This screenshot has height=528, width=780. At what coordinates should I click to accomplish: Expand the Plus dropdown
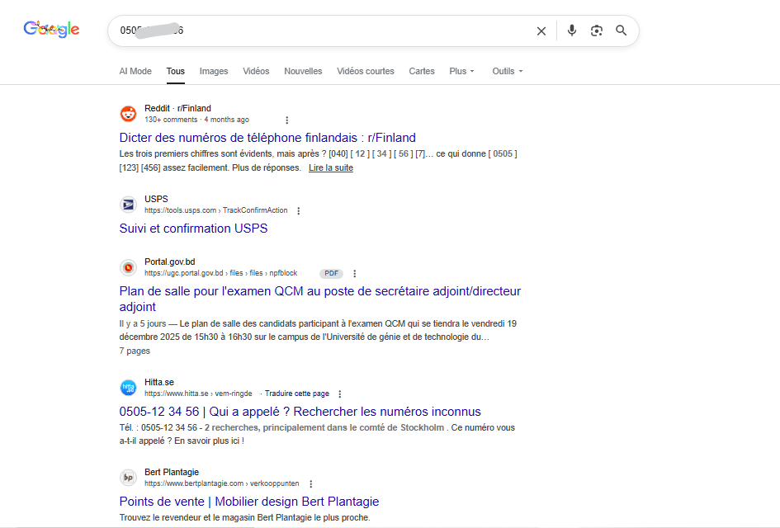461,71
